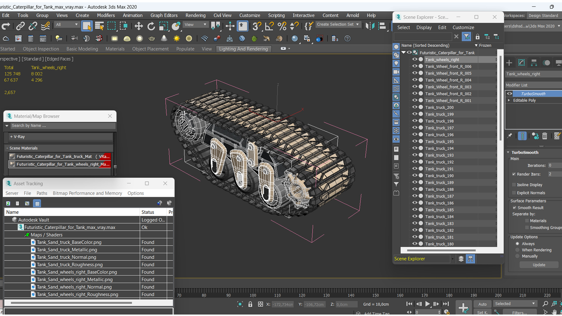Open the Paths menu in Asset Tracking
Viewport: 562px width, 316px height.
(42, 193)
